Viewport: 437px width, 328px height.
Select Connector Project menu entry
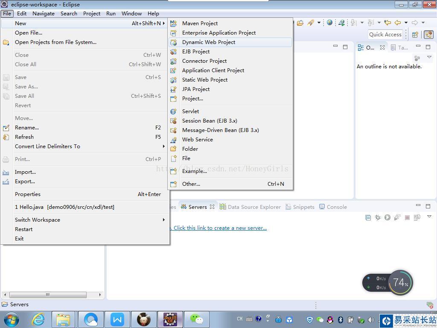coord(230,61)
